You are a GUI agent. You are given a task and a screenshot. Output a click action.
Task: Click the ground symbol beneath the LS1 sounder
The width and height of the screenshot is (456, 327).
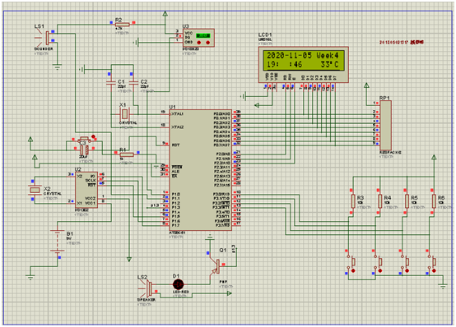(58, 67)
